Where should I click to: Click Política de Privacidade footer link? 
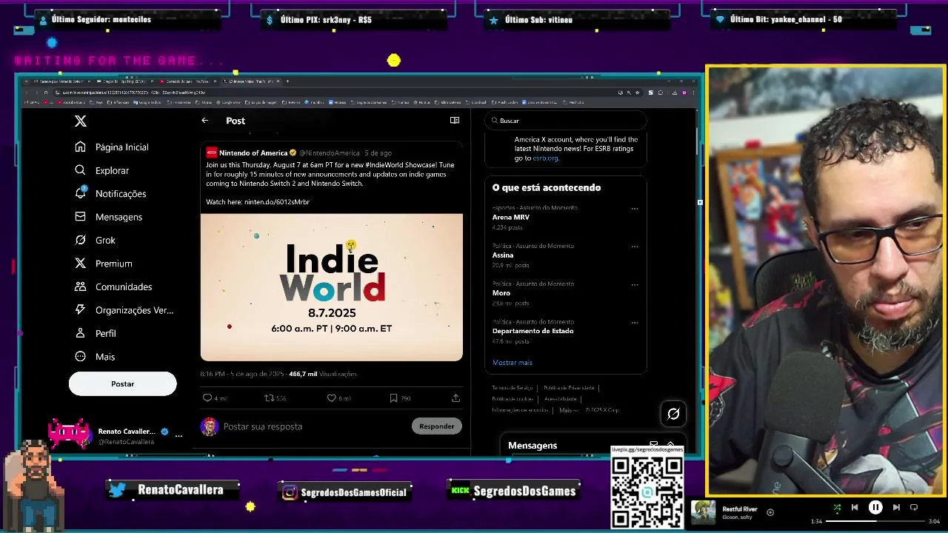tap(569, 388)
